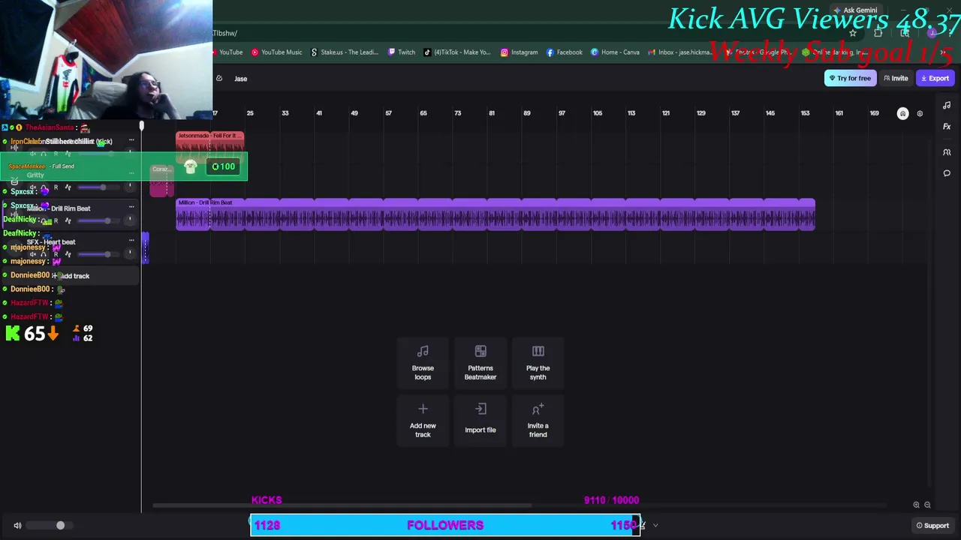Open timeline settings gear

click(x=920, y=113)
